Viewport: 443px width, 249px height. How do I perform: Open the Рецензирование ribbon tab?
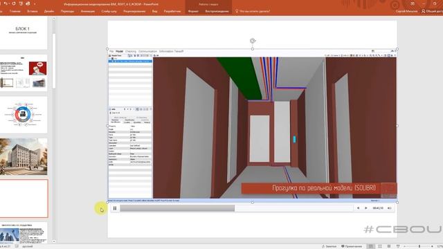pyautogui.click(x=134, y=11)
